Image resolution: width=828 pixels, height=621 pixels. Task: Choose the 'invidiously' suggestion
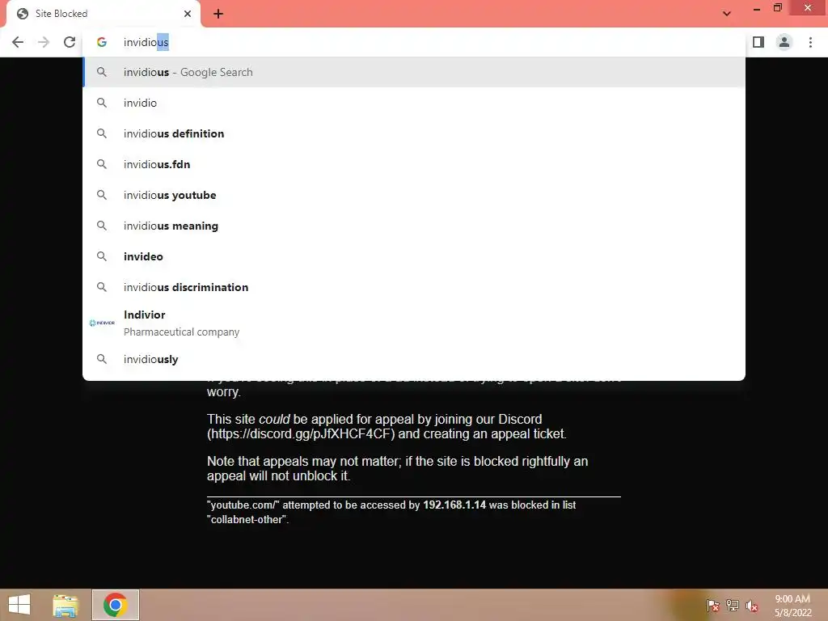click(x=414, y=359)
